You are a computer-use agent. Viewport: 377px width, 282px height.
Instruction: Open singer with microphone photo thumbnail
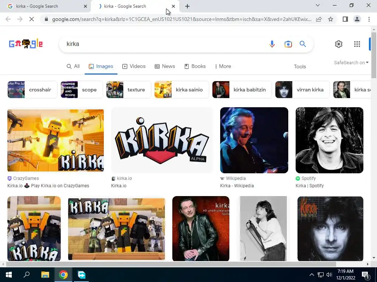coord(263,228)
